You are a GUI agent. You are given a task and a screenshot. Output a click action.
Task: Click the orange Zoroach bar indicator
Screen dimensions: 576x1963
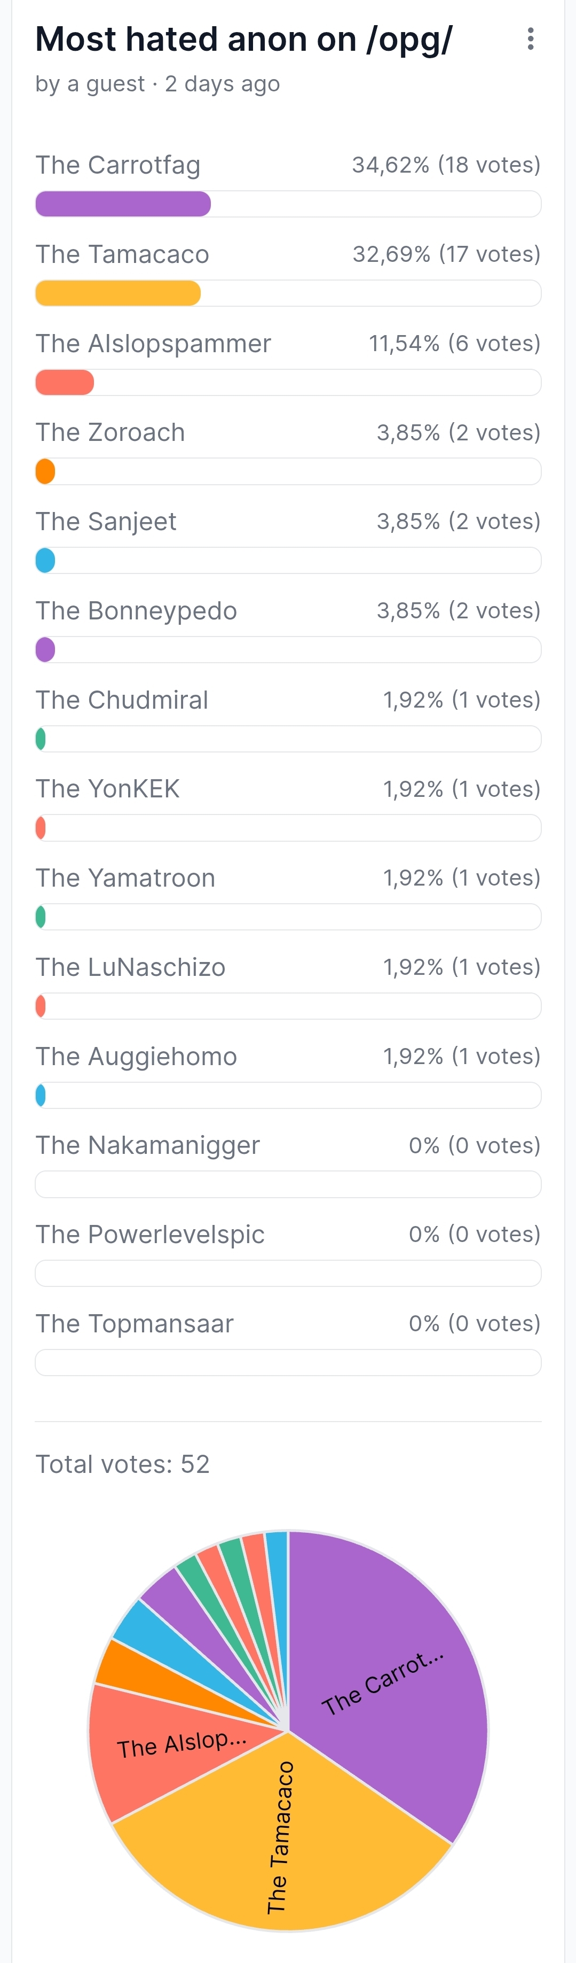click(x=46, y=472)
